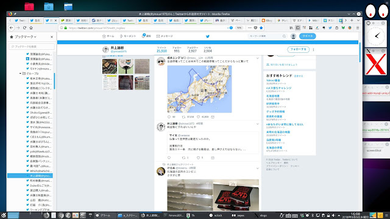Screen dimensions: 390x219
Task: Click the 90% zoom level indicator
Action: click(239, 28)
